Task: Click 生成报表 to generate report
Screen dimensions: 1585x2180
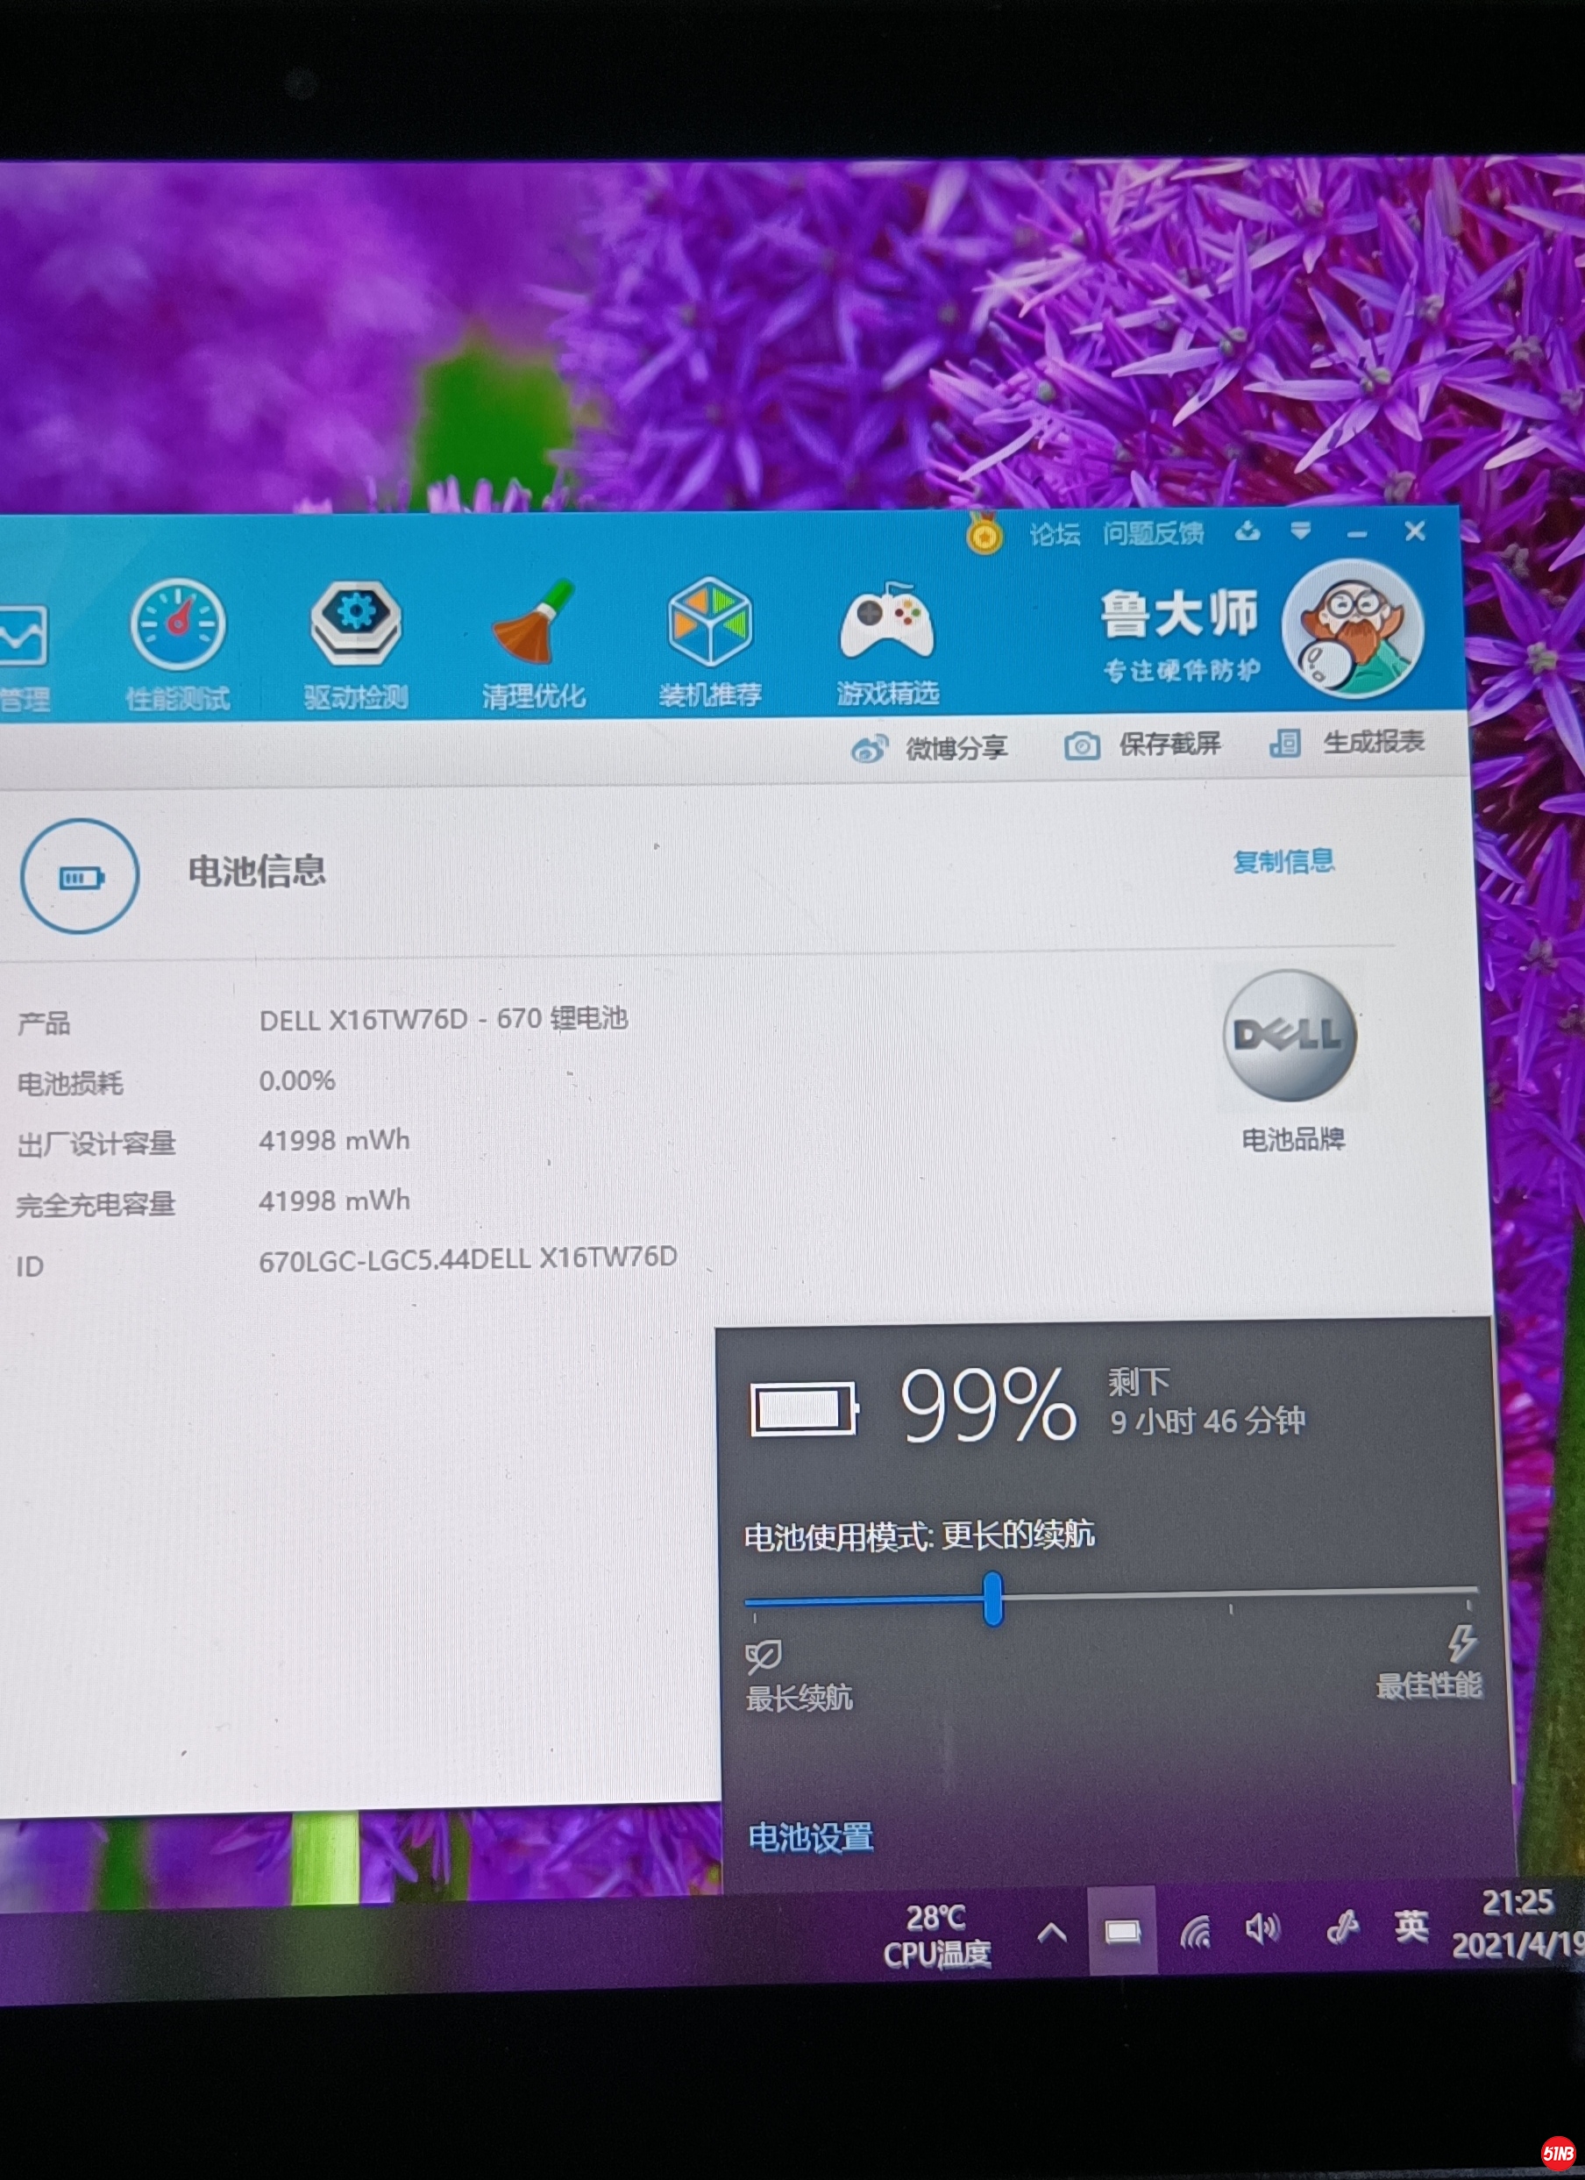Action: click(x=1347, y=742)
